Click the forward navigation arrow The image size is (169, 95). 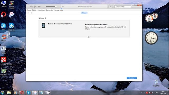click(31, 13)
